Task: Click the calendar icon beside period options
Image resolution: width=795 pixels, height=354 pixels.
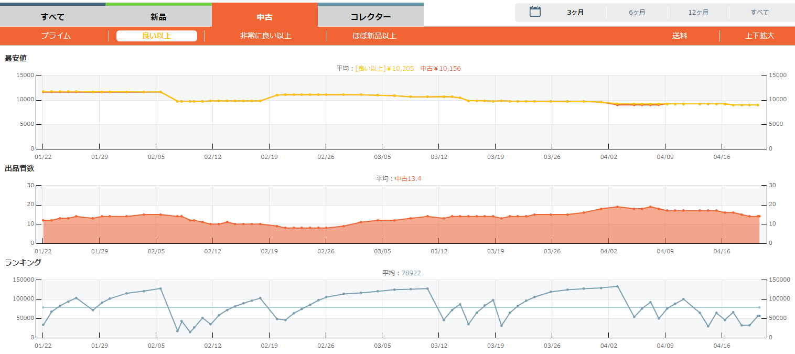Action: coord(535,12)
